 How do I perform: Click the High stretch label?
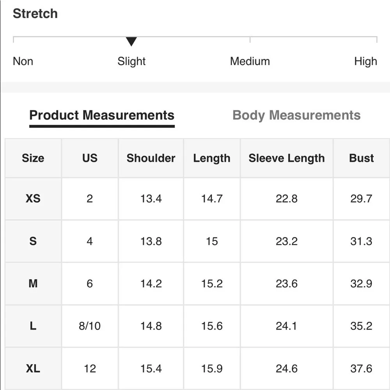365,61
